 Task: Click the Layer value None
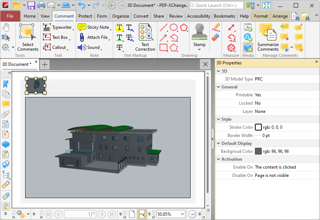tap(260, 111)
